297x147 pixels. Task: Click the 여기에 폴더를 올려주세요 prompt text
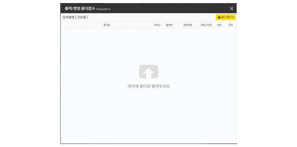tap(148, 86)
